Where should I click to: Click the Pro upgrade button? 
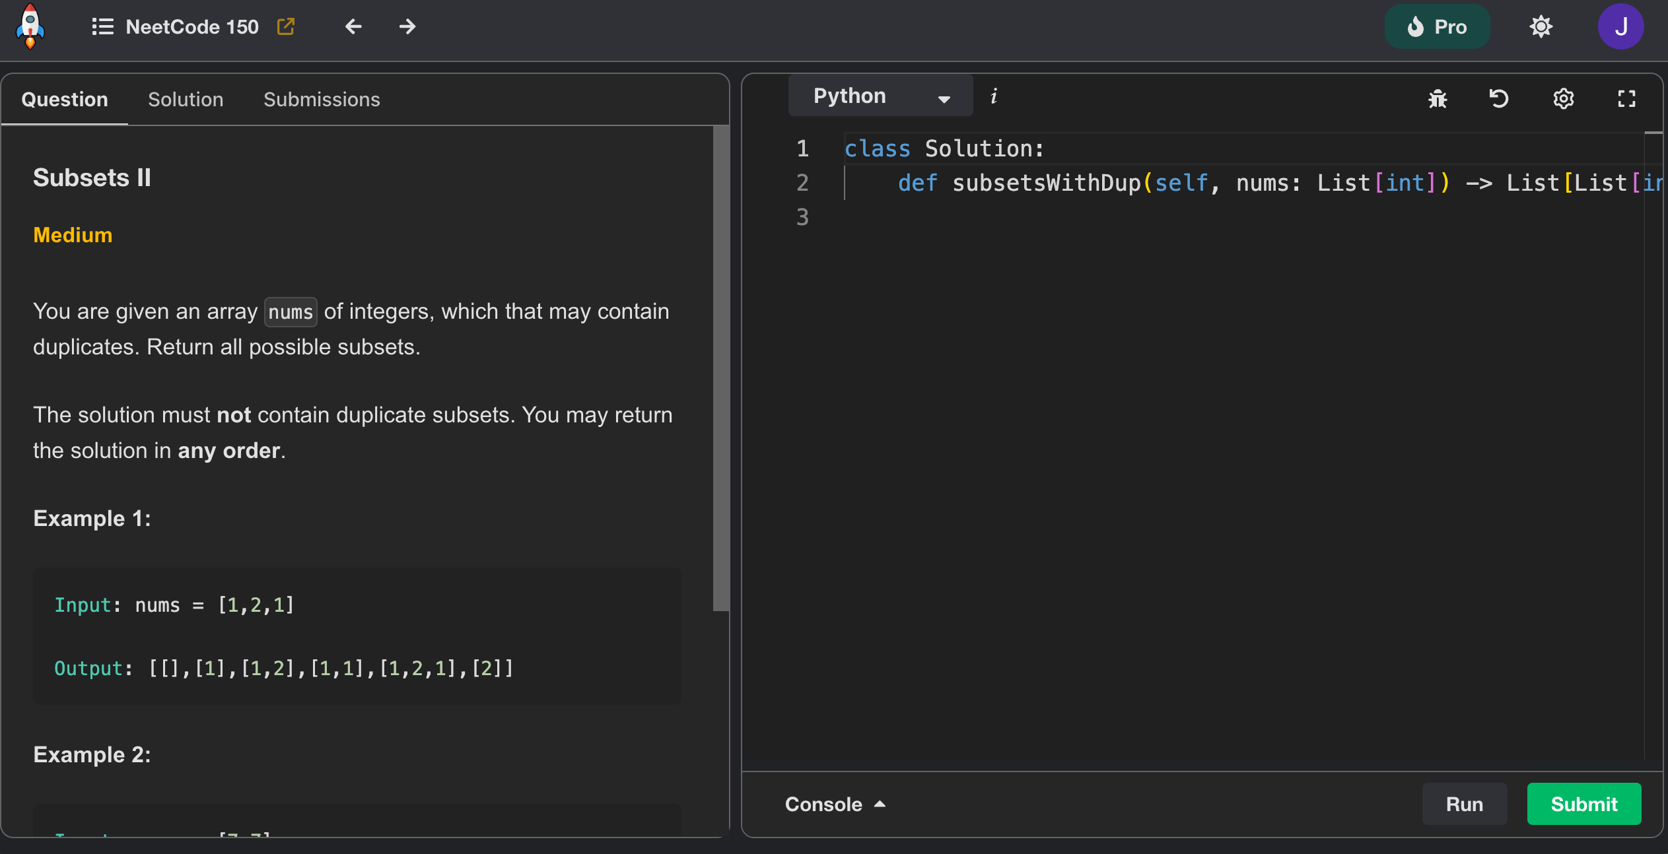pos(1437,26)
